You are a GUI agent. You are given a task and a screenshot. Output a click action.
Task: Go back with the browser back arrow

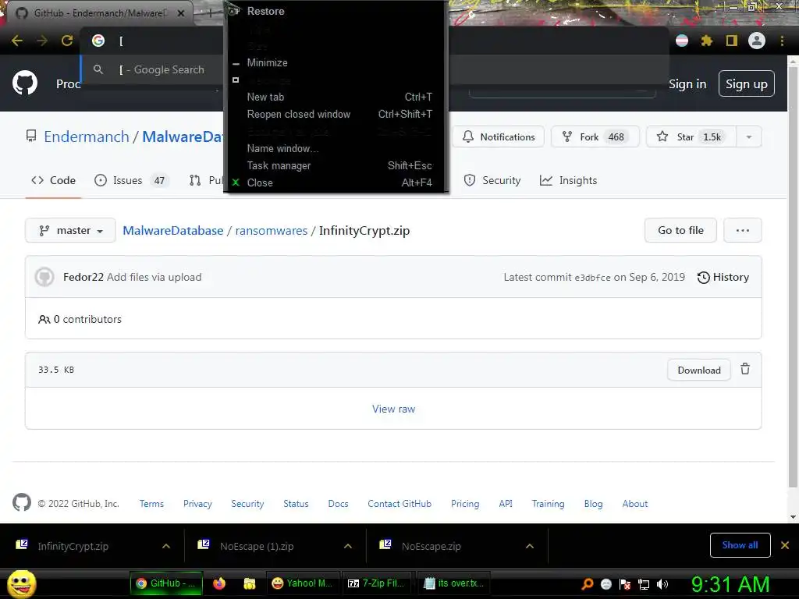pos(17,41)
